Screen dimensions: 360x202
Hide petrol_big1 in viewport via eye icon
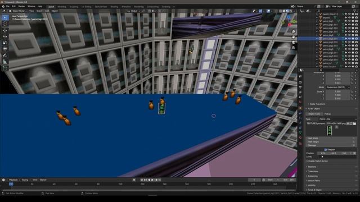click(349, 21)
